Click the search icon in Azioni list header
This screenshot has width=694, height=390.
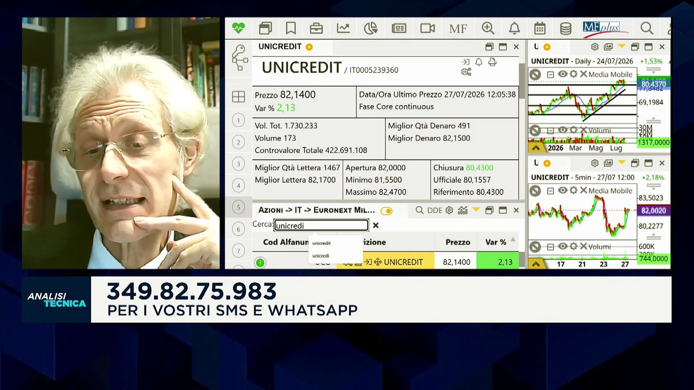point(420,210)
